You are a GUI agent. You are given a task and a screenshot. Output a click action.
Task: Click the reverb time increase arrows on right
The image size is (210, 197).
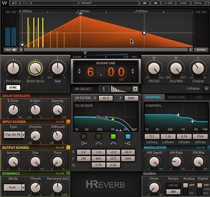(133, 71)
